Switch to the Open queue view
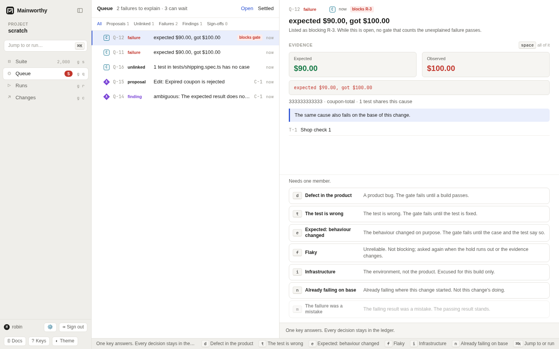Screen dimensions: 559x349 point(247,9)
